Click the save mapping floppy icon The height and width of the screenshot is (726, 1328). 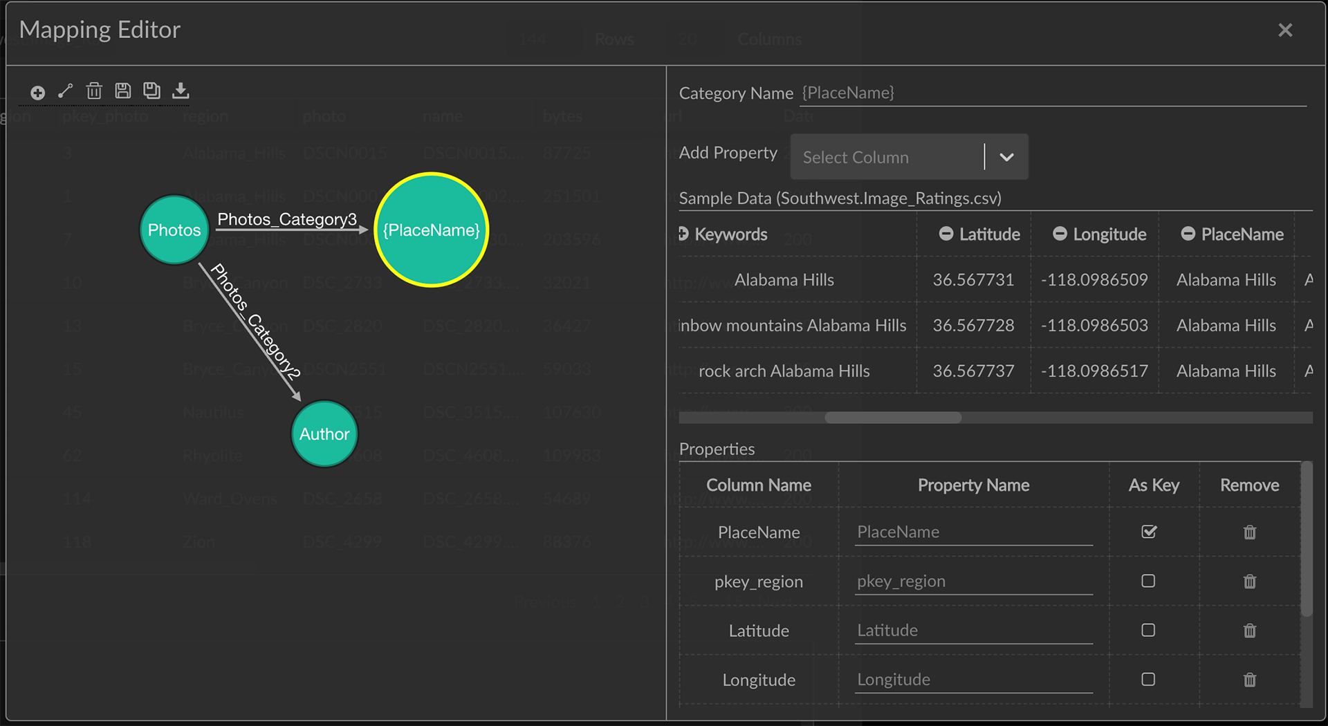pyautogui.click(x=123, y=91)
